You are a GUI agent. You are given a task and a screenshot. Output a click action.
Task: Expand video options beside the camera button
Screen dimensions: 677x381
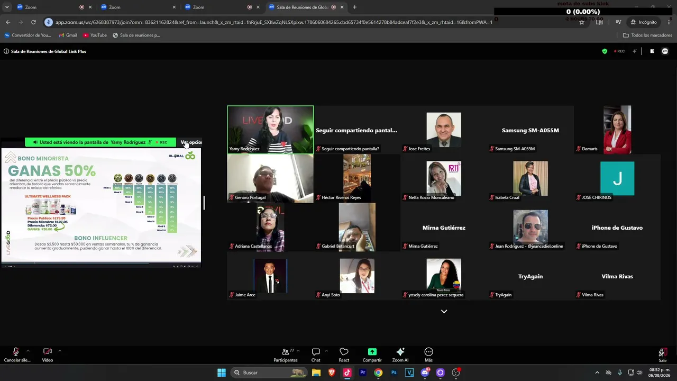point(59,351)
